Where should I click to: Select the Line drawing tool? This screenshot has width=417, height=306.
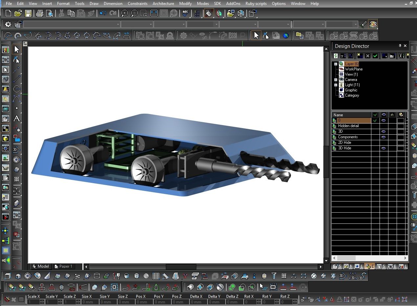[17, 79]
